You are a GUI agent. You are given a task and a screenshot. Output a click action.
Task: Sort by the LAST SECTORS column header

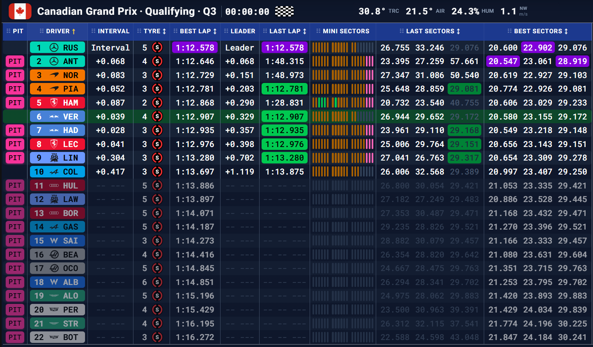coord(430,31)
